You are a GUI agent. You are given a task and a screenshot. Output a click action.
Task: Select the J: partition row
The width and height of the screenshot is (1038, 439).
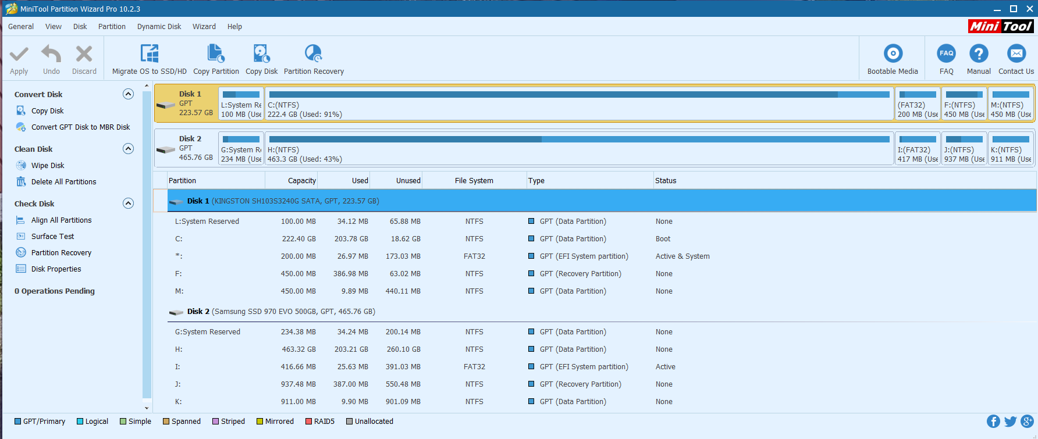pyautogui.click(x=602, y=384)
